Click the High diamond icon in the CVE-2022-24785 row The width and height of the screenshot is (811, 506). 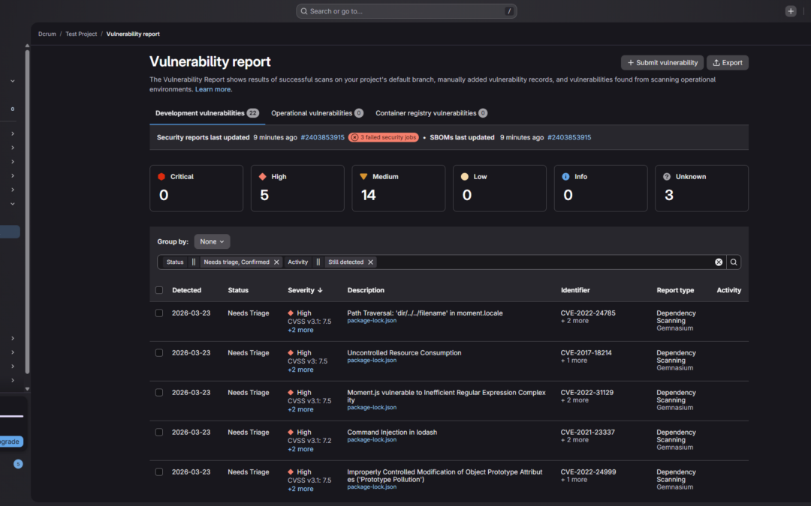(x=291, y=313)
